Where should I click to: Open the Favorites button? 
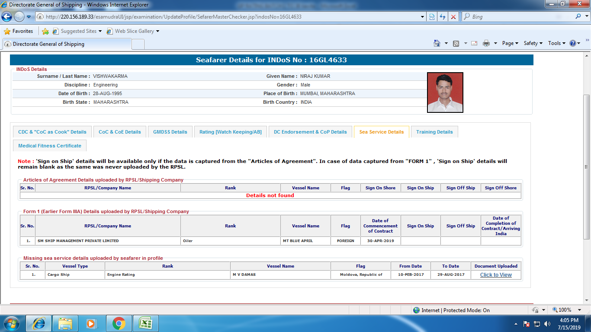click(19, 31)
